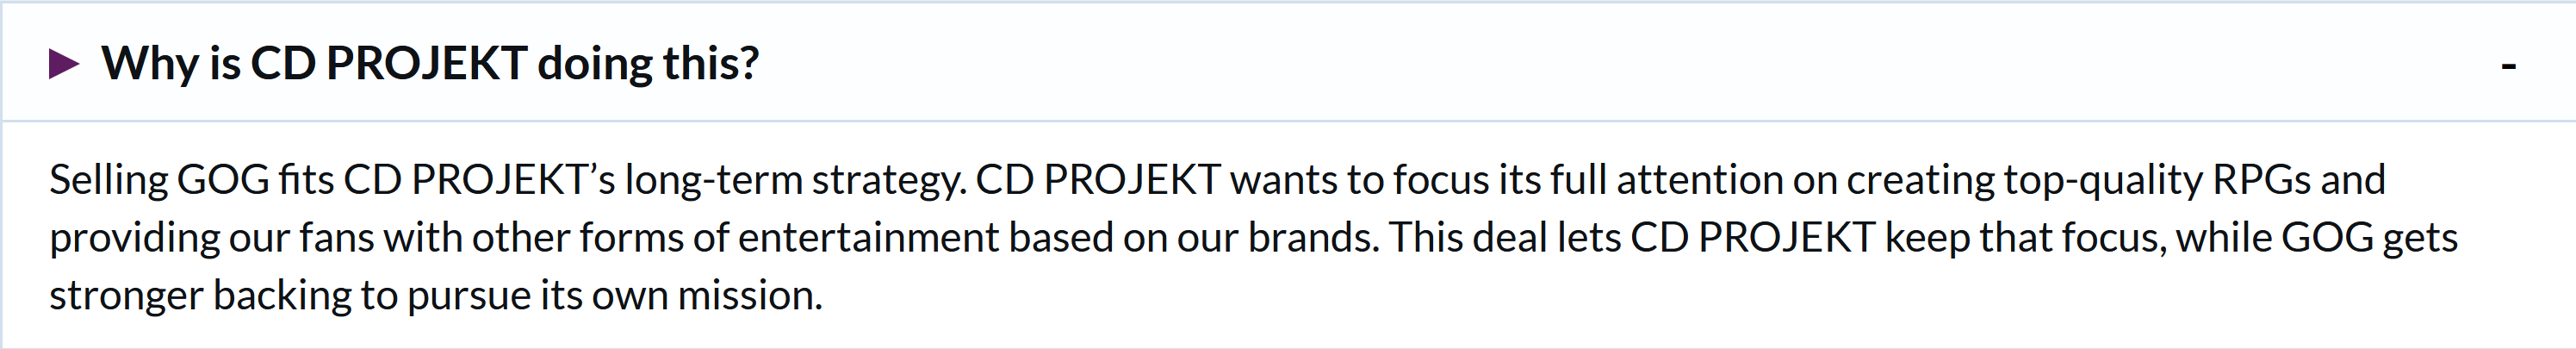Click "CD PROJEKT" in the question heading
The image size is (2576, 349).
(x=388, y=64)
